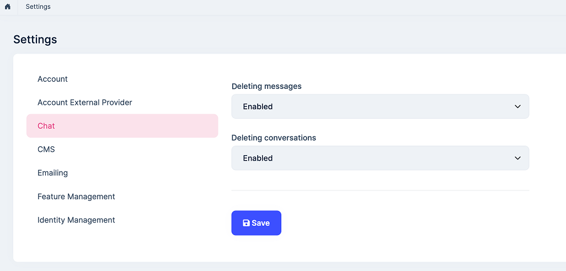Open Identity Management settings
This screenshot has width=566, height=271.
point(76,220)
